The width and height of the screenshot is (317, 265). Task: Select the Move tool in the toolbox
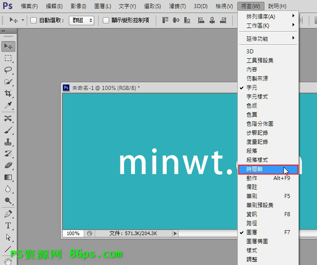(8, 47)
